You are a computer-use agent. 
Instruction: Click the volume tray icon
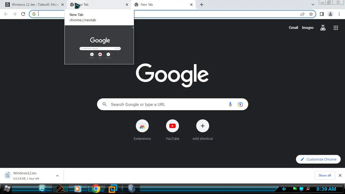[x=308, y=189]
